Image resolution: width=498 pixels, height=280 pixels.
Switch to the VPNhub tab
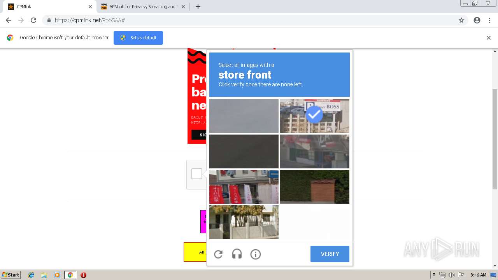(x=142, y=7)
